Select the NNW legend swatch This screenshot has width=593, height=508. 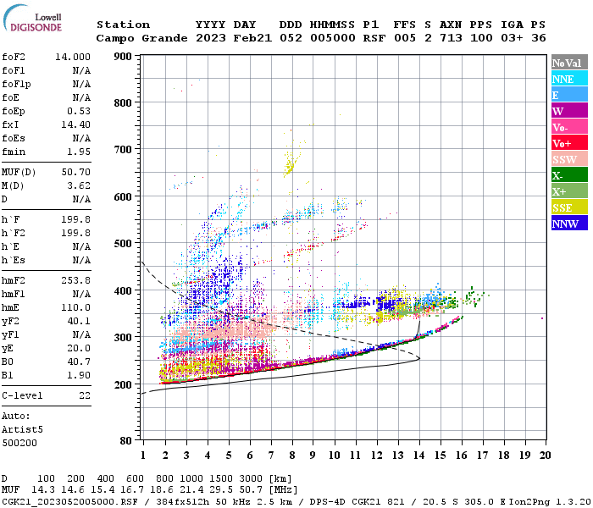pos(569,224)
